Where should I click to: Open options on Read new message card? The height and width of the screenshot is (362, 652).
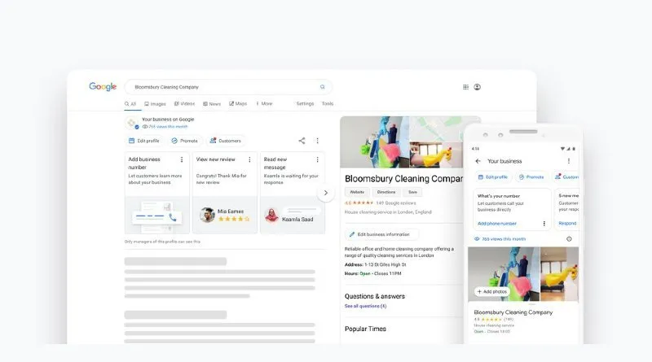[317, 159]
